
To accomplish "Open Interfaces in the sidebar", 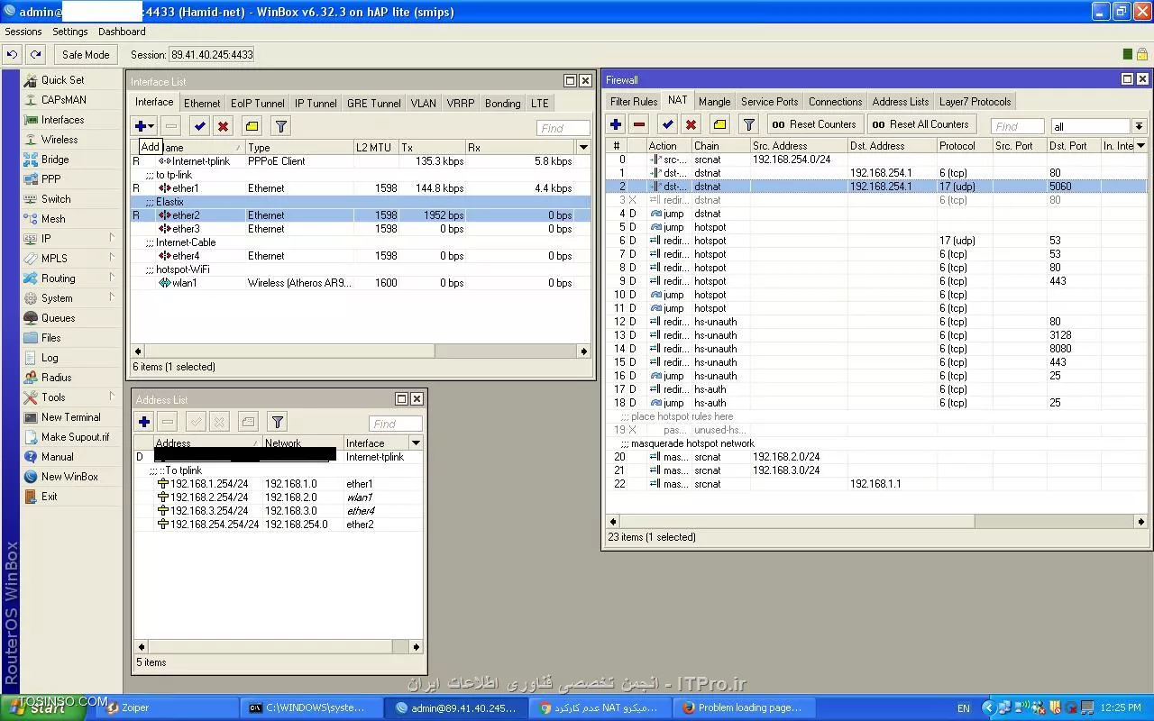I will [x=71, y=120].
